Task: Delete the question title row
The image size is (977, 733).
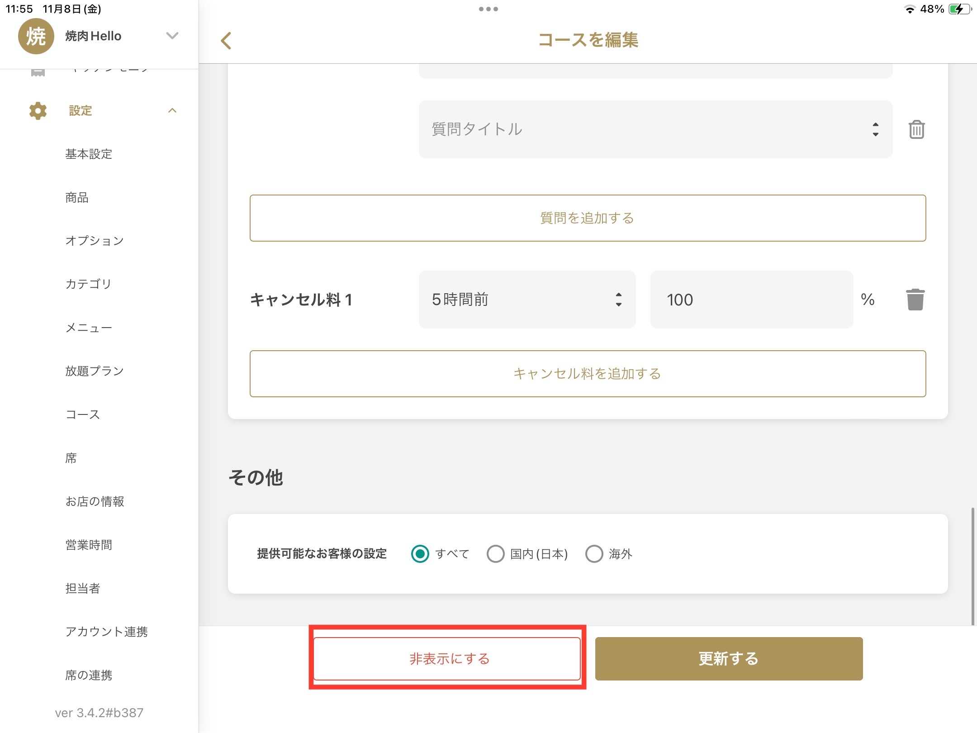Action: (x=916, y=130)
